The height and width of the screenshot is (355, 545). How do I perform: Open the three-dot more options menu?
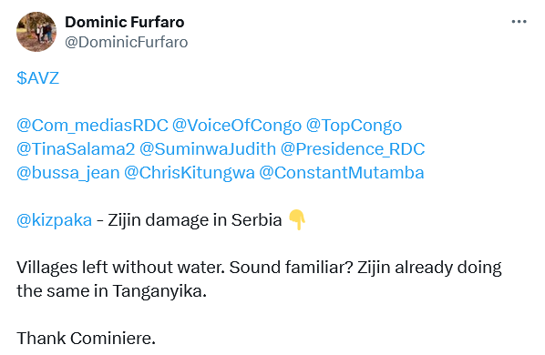point(519,22)
